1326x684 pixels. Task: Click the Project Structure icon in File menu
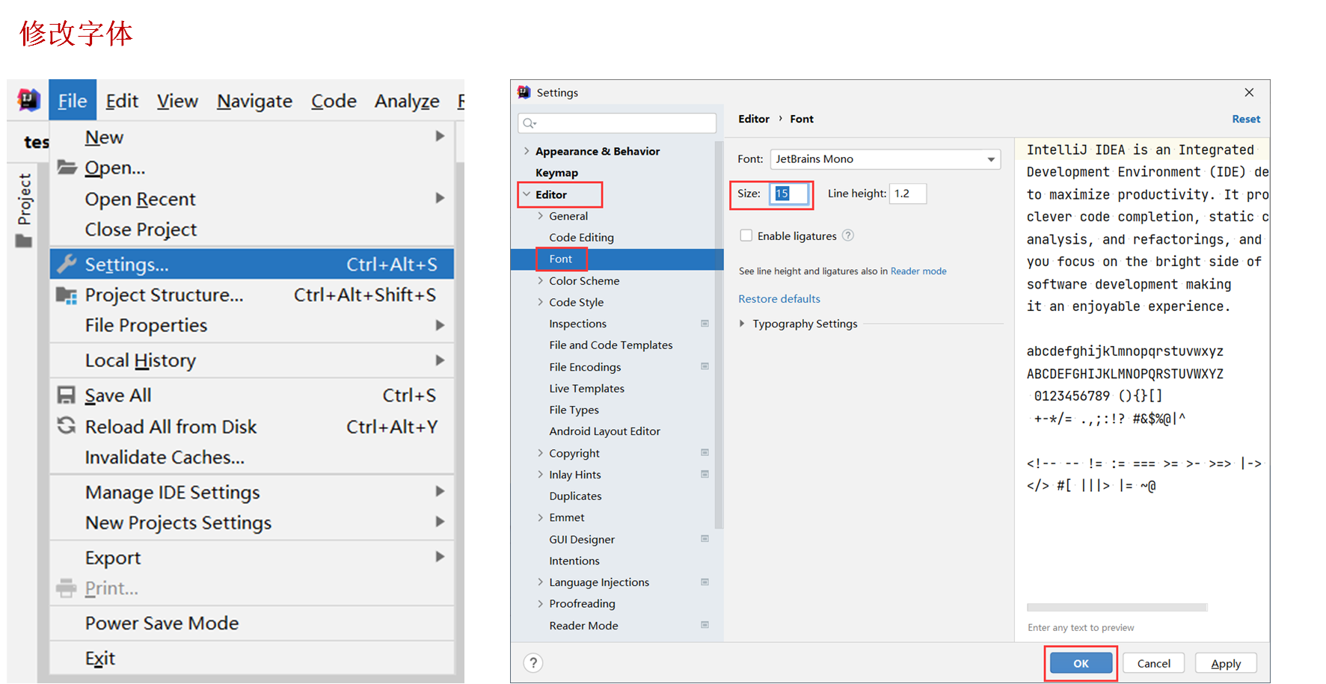click(67, 295)
